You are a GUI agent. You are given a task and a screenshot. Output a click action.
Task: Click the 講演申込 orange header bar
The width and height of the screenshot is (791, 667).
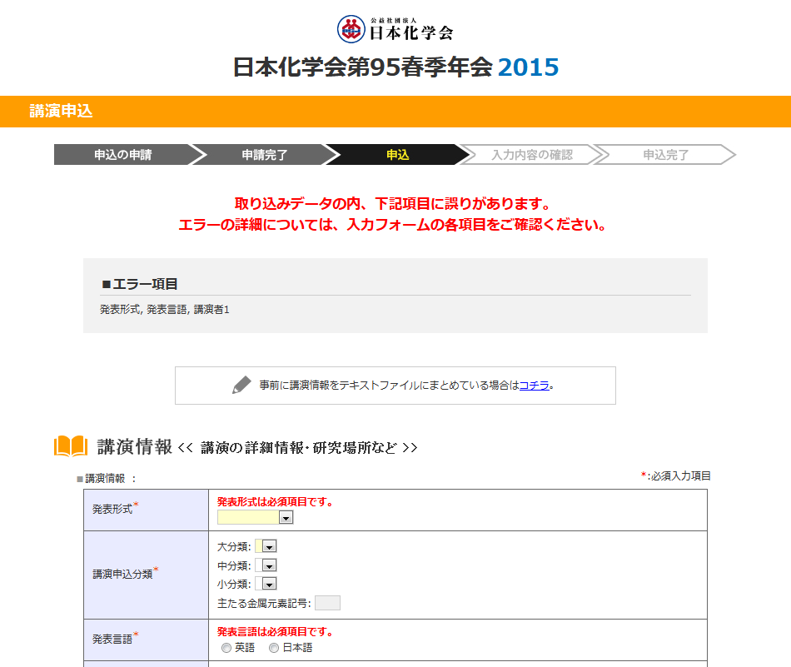(395, 112)
